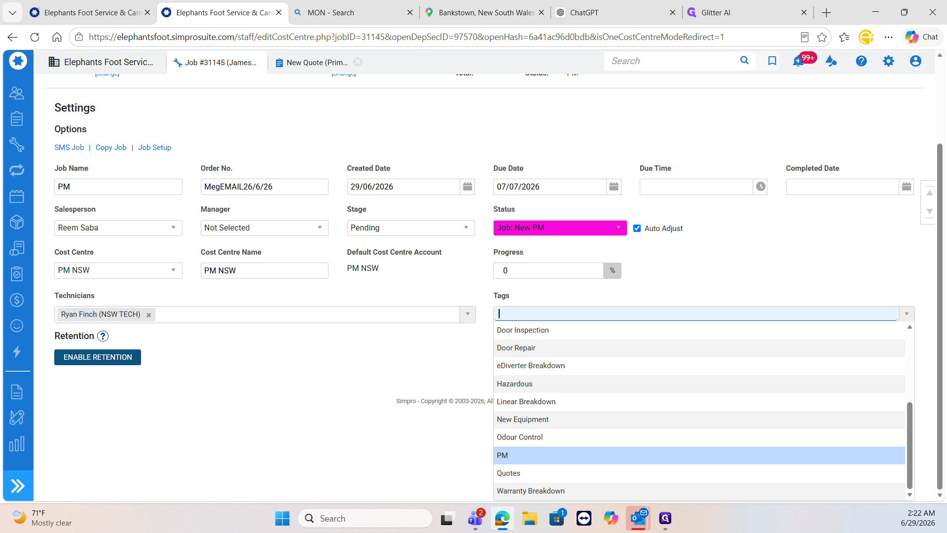Click the Job Name input field

tap(118, 187)
